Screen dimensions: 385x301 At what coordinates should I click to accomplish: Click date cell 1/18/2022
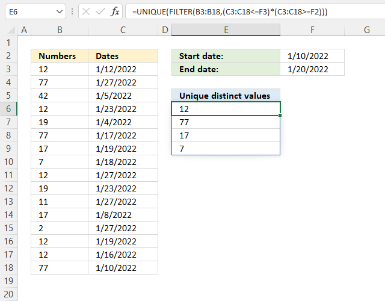tap(123, 162)
